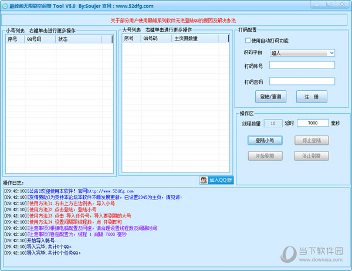Image resolution: width=352 pixels, height=271 pixels.
Task: Click the 登陆小号 button
Action: click(265, 140)
